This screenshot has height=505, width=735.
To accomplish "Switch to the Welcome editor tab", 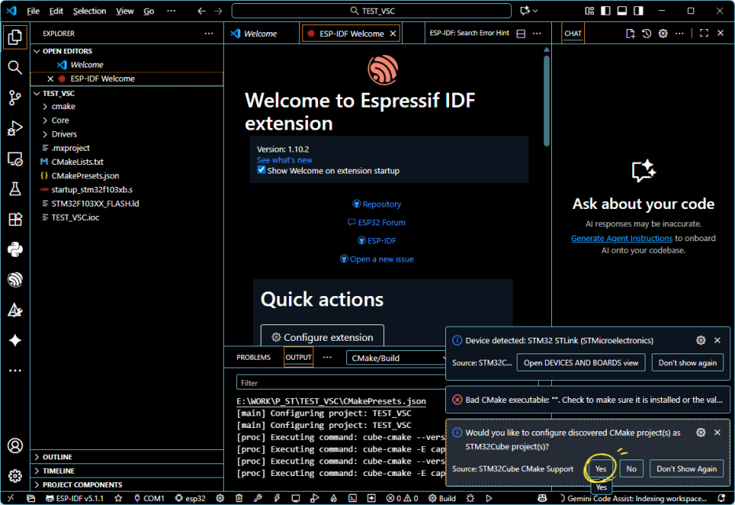I will [261, 33].
